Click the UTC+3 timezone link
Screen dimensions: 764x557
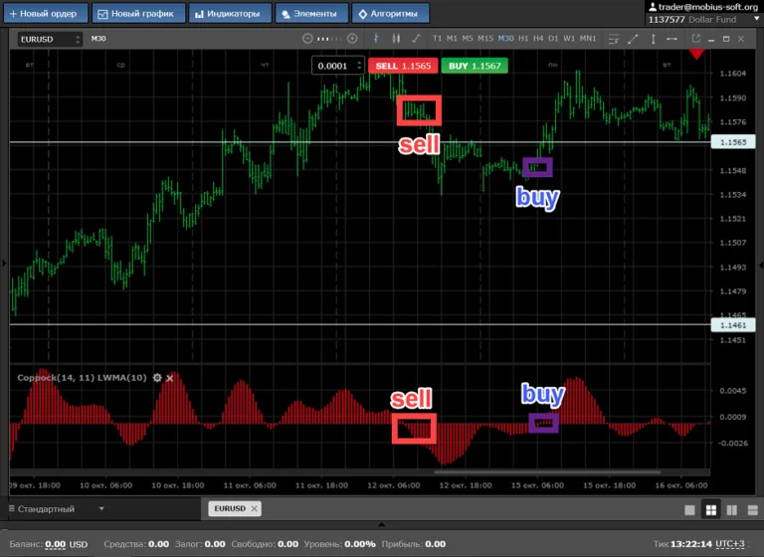[730, 544]
